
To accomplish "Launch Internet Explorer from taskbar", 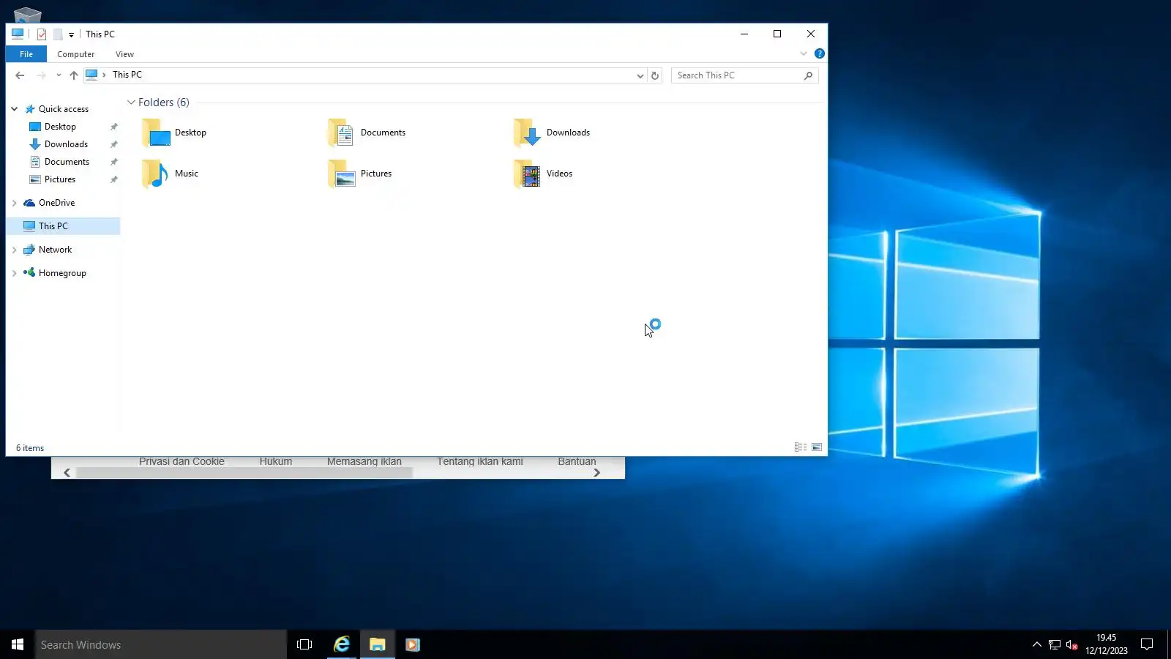I will (341, 644).
